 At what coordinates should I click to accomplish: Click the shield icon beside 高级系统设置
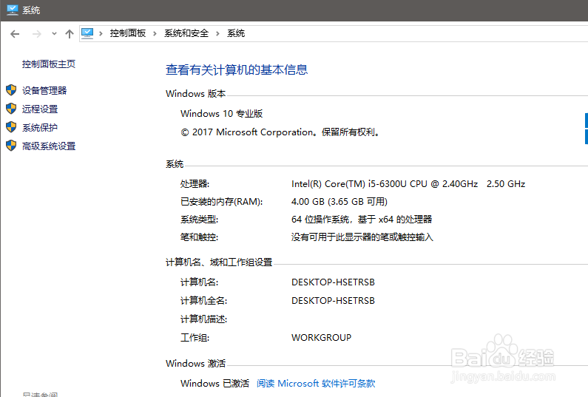click(x=11, y=146)
